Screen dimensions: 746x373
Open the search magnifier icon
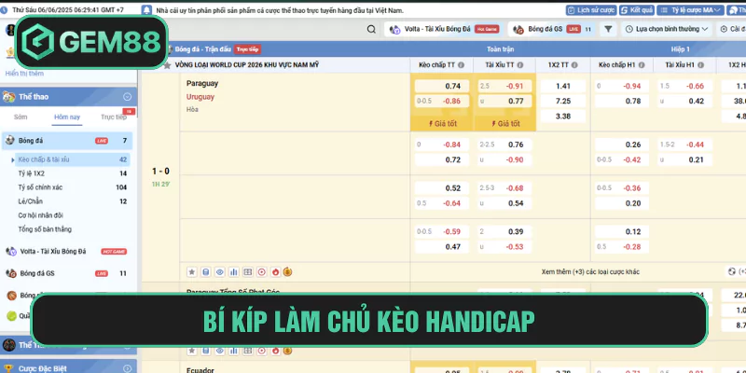click(371, 29)
